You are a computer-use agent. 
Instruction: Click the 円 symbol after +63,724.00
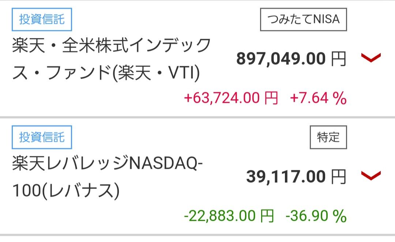271,98
